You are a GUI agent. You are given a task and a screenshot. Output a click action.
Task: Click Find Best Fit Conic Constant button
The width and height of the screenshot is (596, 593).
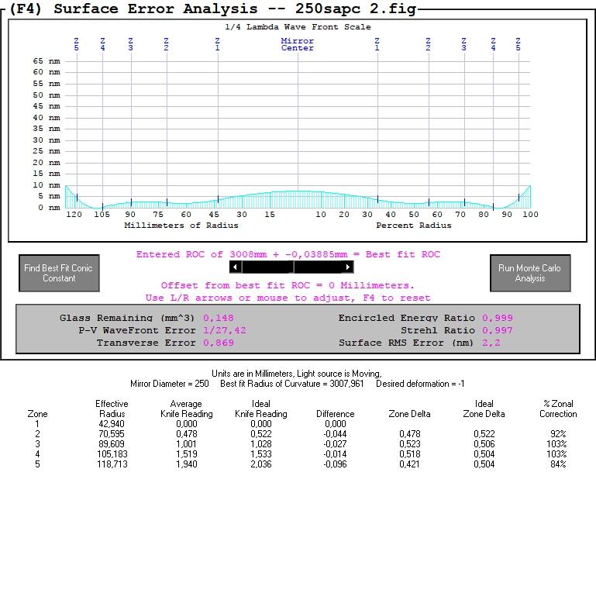pyautogui.click(x=59, y=273)
